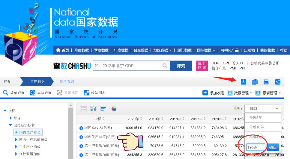Open 数据管理 dropdown
Viewport: 290px width, 159px height.
(x=240, y=93)
